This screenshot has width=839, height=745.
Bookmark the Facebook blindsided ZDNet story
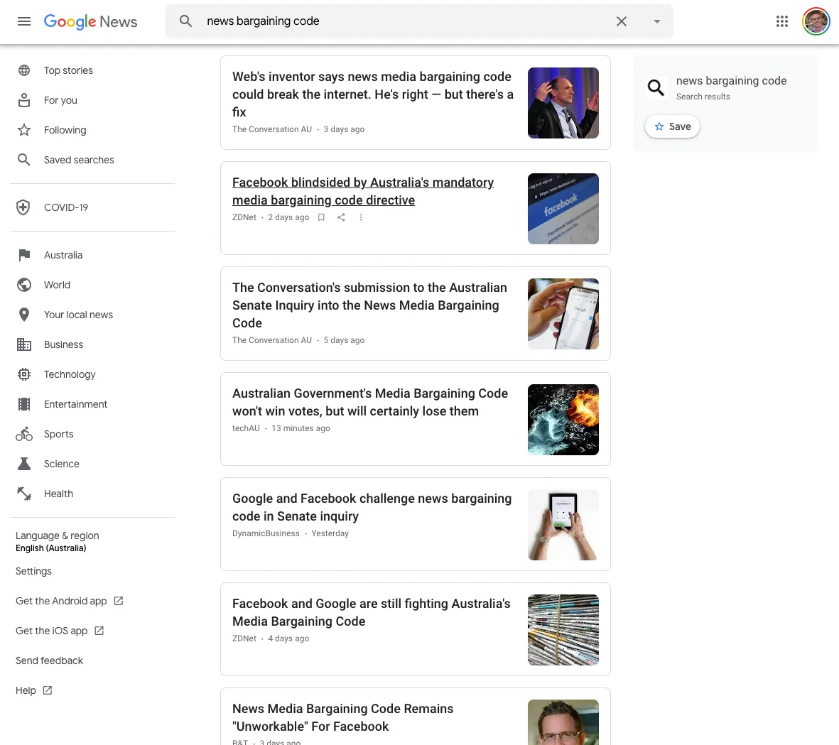pos(321,217)
